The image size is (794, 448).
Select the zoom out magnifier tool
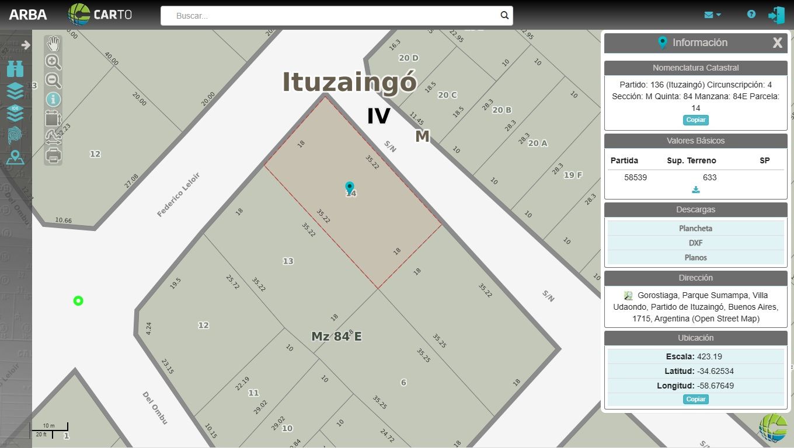(x=53, y=81)
